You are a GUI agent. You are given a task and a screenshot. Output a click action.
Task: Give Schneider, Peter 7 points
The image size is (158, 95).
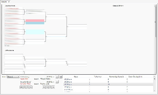point(24,87)
